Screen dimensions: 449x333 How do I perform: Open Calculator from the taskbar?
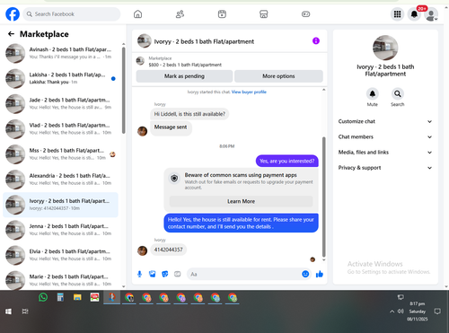60,297
